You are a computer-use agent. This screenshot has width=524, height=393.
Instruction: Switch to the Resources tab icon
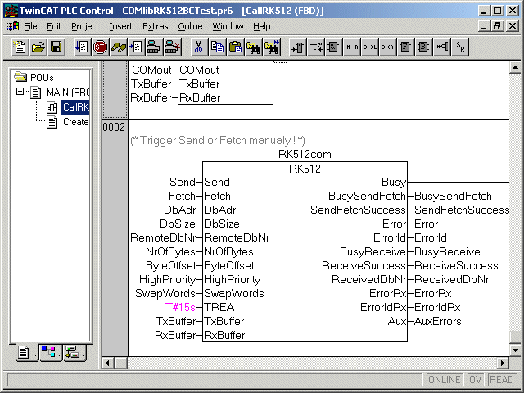click(73, 352)
